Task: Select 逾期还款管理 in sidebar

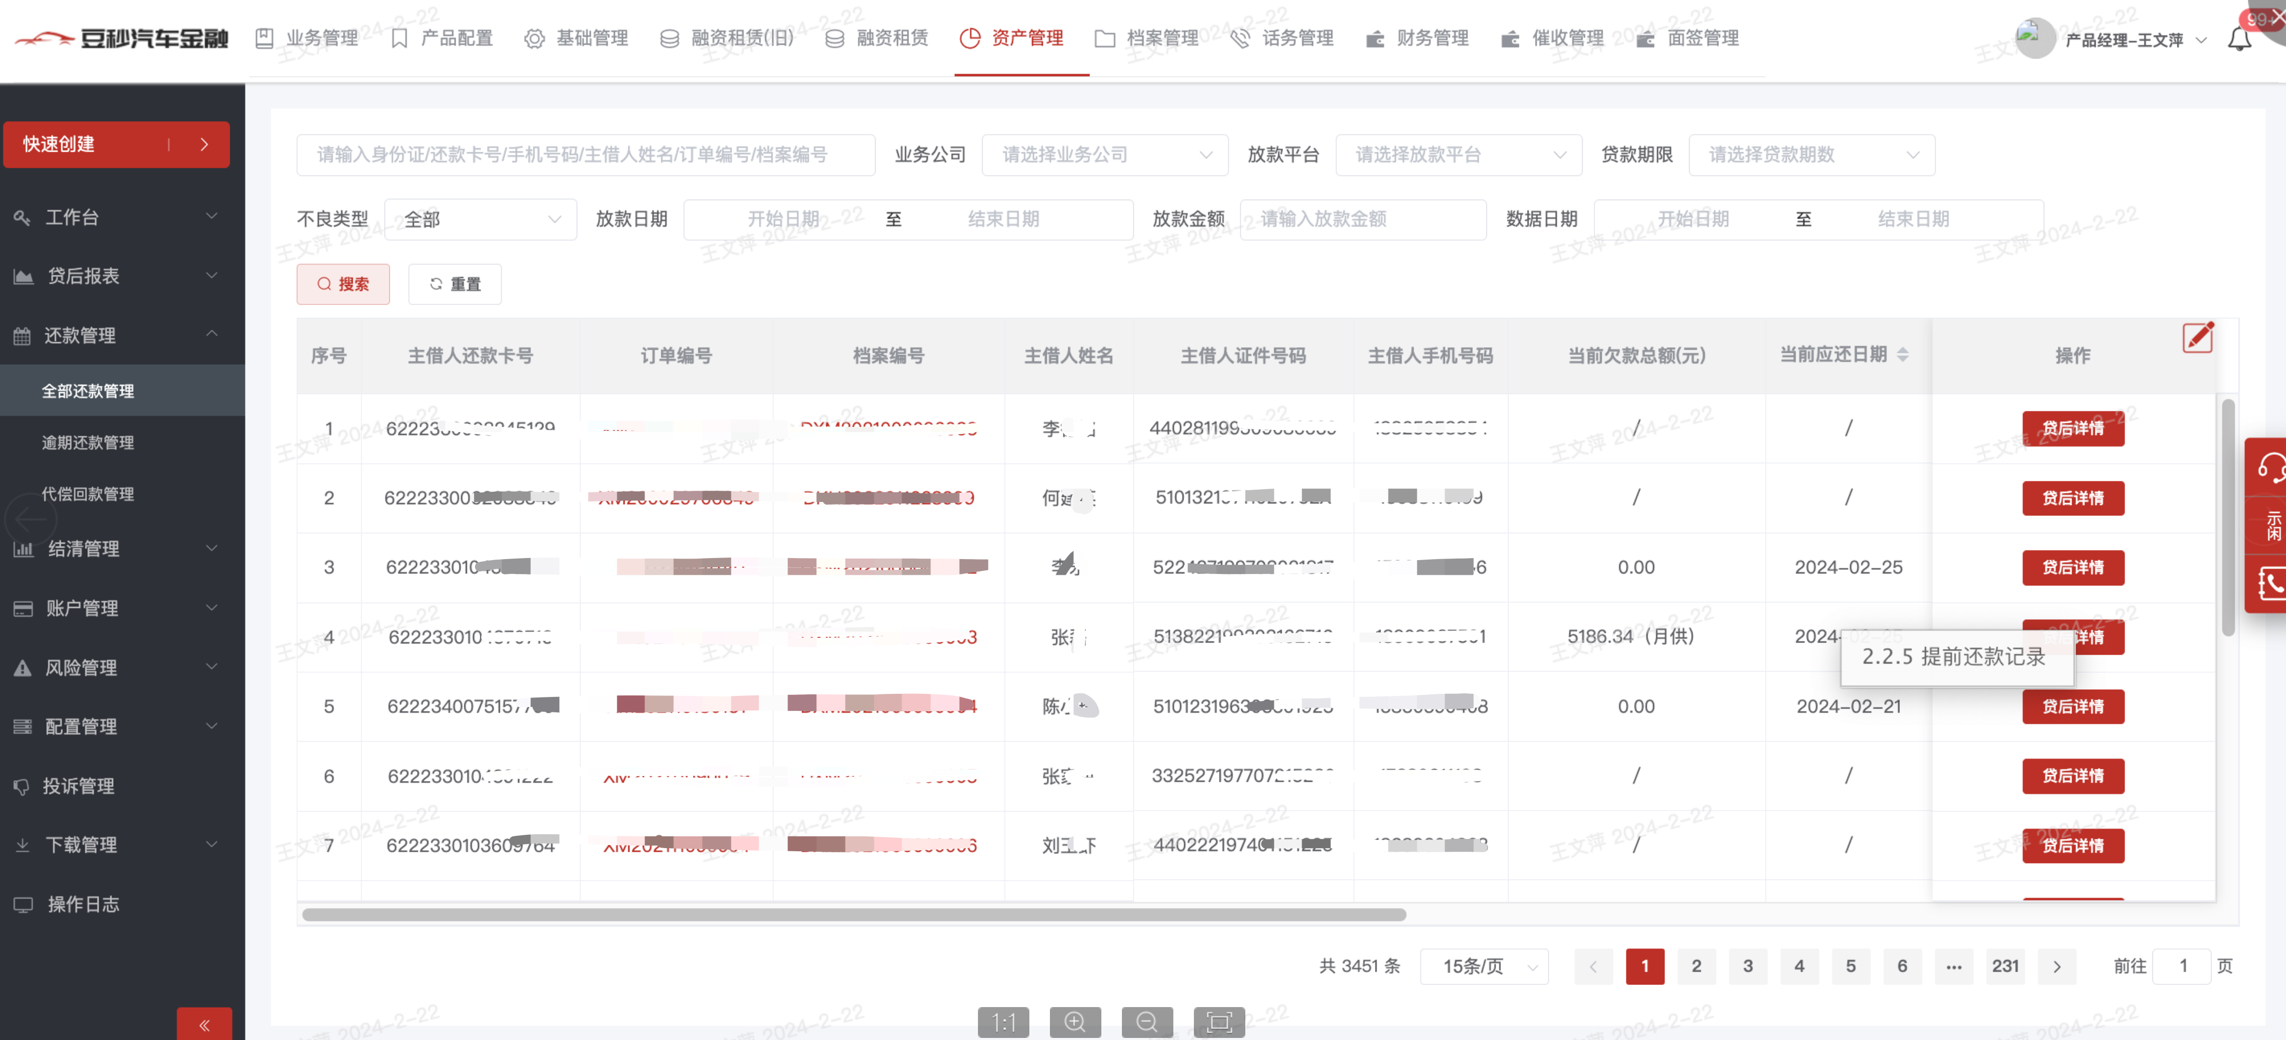Action: coord(88,443)
